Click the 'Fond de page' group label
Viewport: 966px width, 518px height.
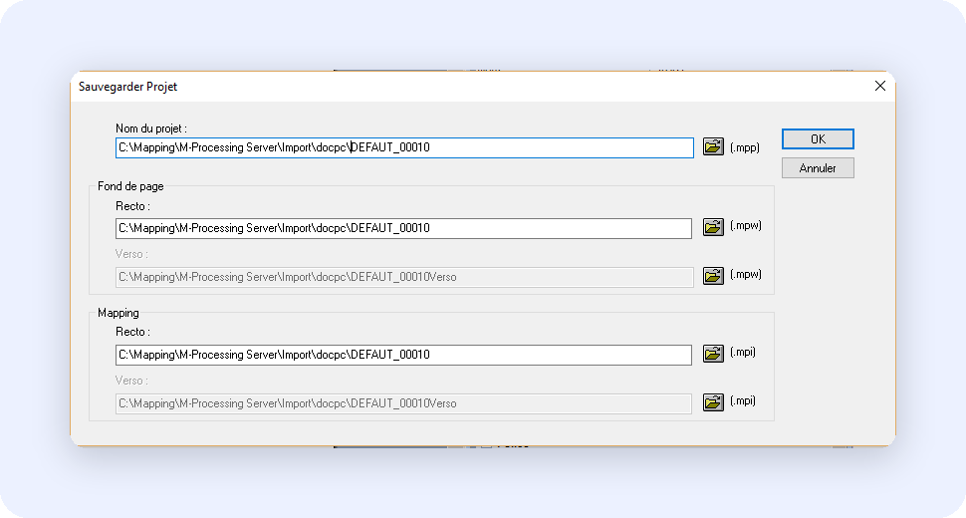[130, 186]
